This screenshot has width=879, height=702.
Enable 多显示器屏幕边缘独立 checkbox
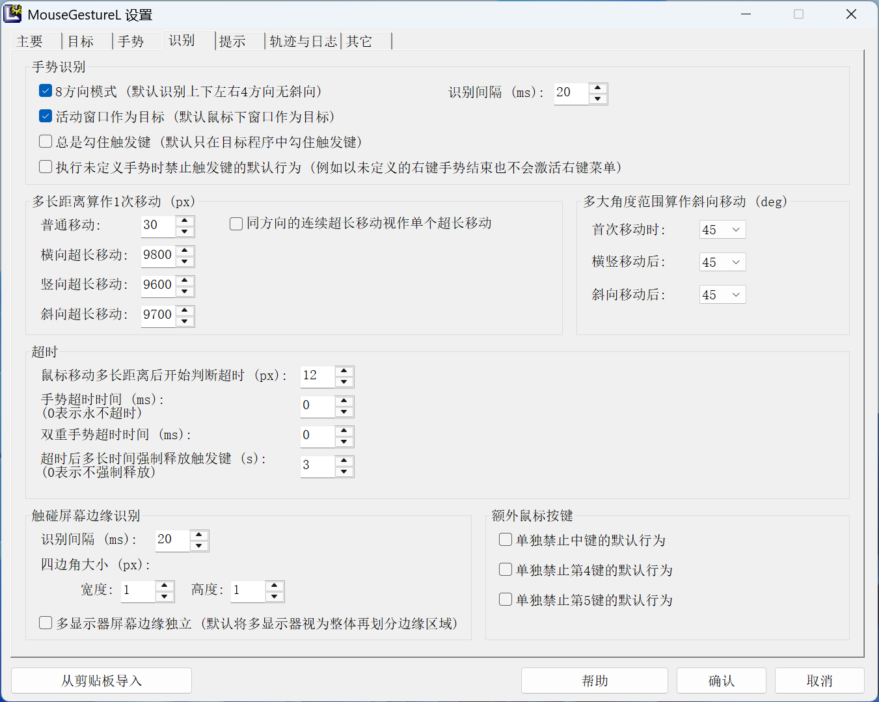[x=46, y=623]
